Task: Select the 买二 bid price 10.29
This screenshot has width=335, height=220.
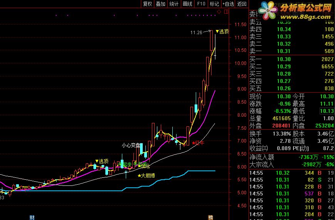Action: click(x=284, y=66)
